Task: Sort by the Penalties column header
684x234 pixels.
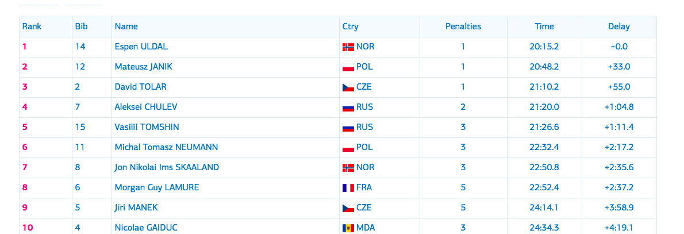Action: tap(463, 26)
